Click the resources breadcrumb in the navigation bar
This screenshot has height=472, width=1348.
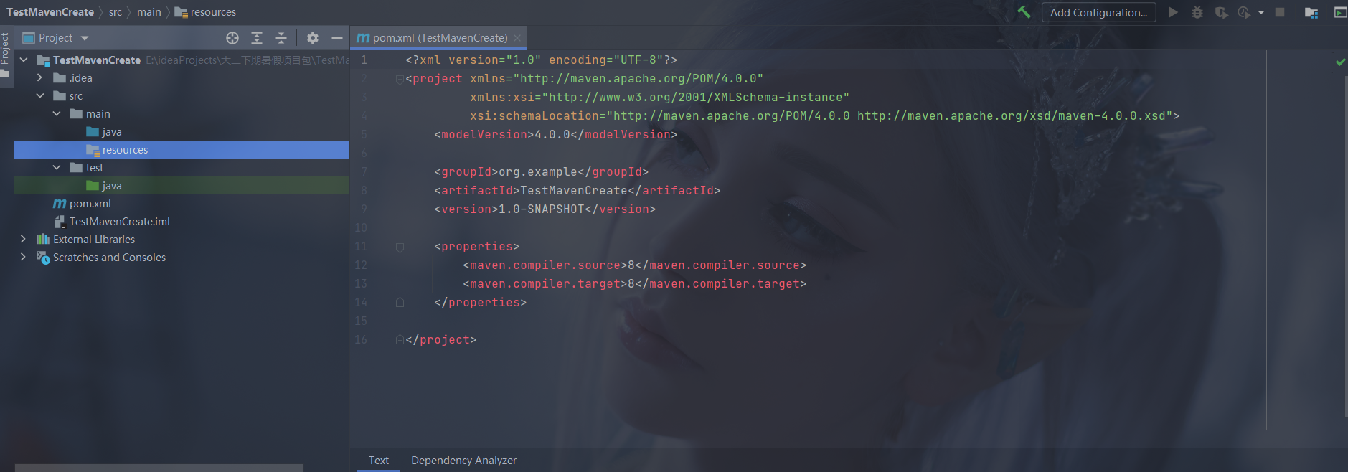point(205,12)
